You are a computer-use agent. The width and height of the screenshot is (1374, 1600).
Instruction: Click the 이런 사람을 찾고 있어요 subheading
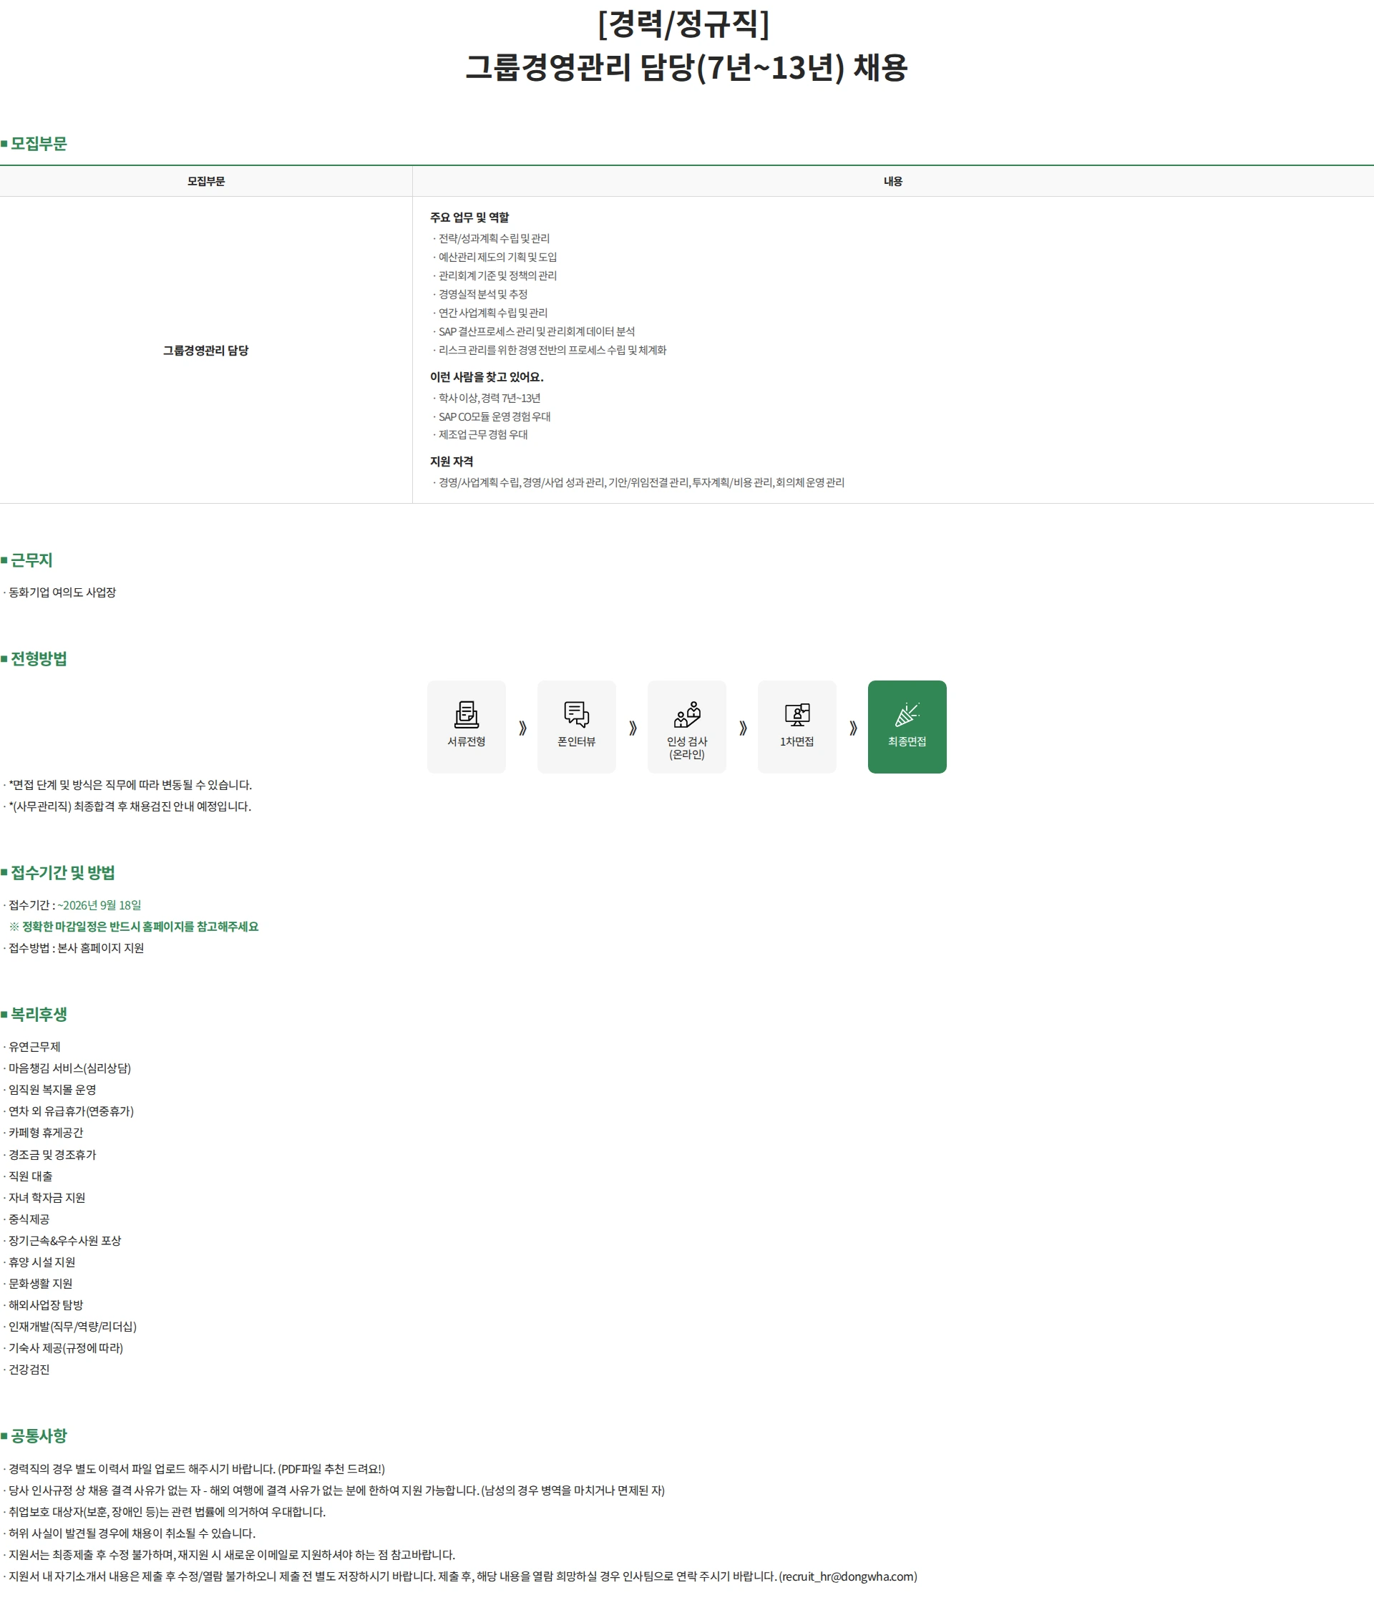[487, 377]
